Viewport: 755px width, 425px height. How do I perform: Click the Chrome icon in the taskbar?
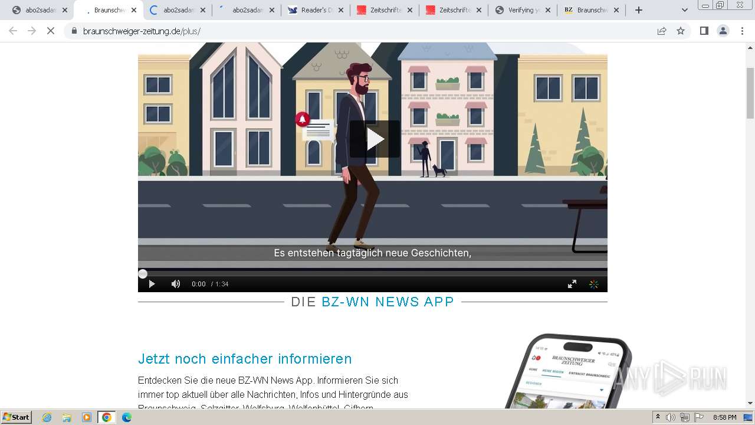pyautogui.click(x=107, y=417)
